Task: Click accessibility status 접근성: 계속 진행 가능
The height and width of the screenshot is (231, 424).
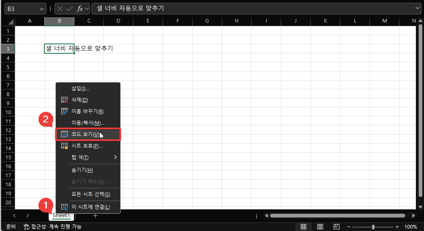Action: coord(53,226)
